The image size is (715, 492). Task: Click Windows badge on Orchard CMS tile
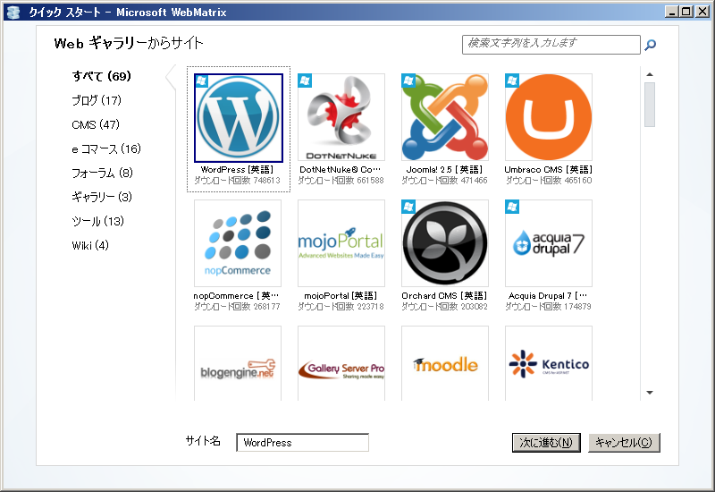click(x=408, y=207)
